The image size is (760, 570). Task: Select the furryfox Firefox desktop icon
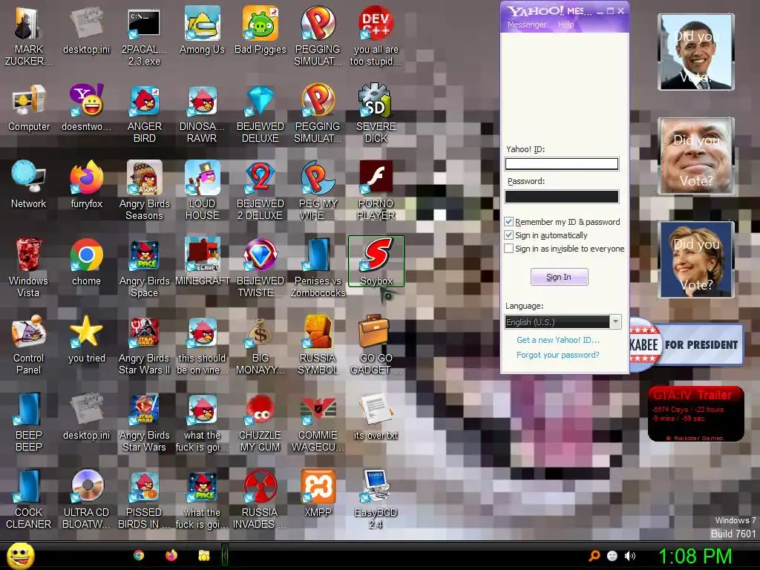click(86, 184)
